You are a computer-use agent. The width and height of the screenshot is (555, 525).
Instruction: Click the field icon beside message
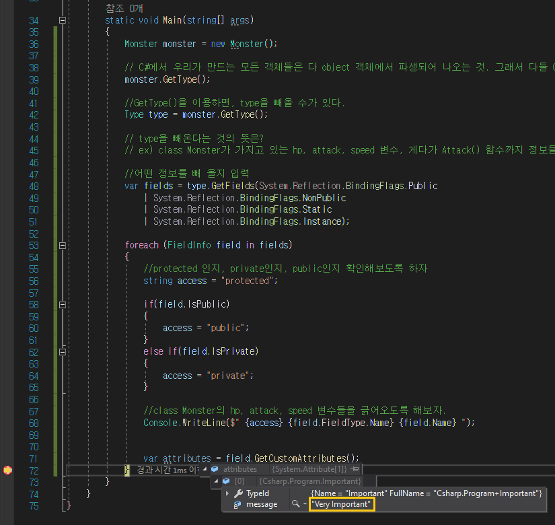pos(237,504)
